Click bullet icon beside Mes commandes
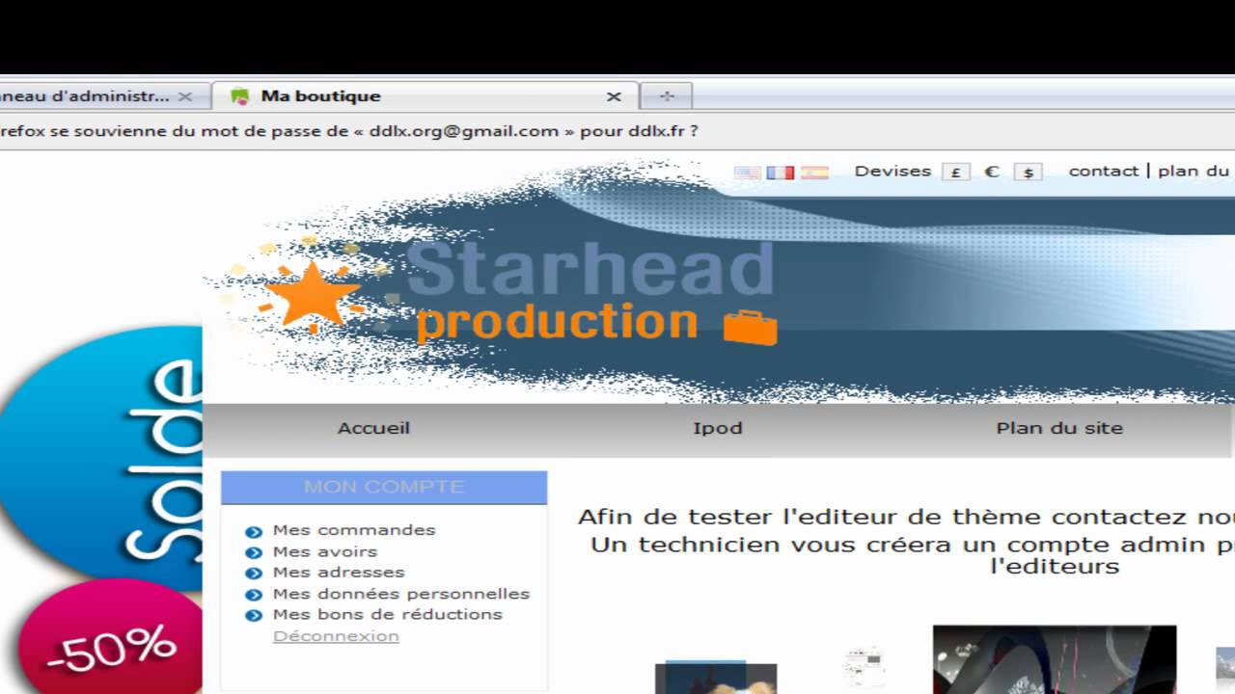Image resolution: width=1235 pixels, height=694 pixels. (x=254, y=532)
